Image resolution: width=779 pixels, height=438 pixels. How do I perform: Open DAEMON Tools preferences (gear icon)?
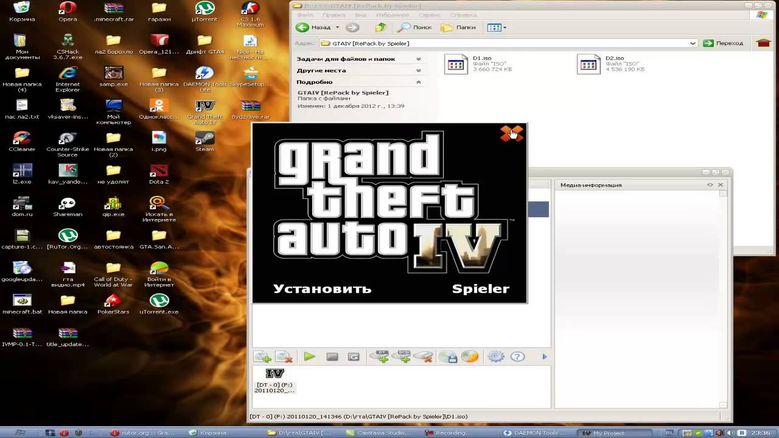[496, 357]
